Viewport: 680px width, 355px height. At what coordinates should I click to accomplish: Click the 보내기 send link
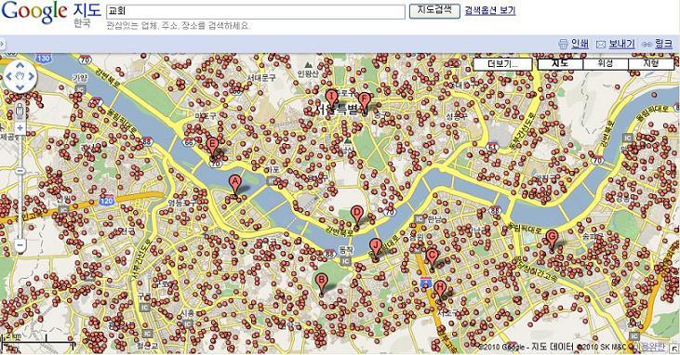[x=621, y=44]
